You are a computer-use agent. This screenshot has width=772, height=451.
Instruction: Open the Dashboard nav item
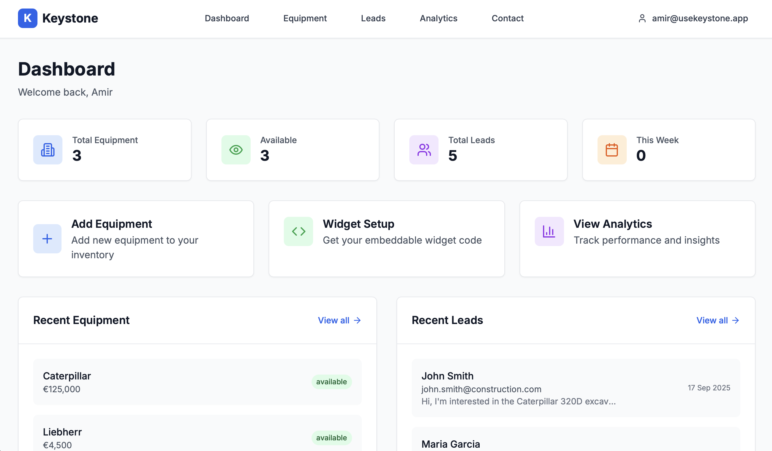pyautogui.click(x=227, y=18)
